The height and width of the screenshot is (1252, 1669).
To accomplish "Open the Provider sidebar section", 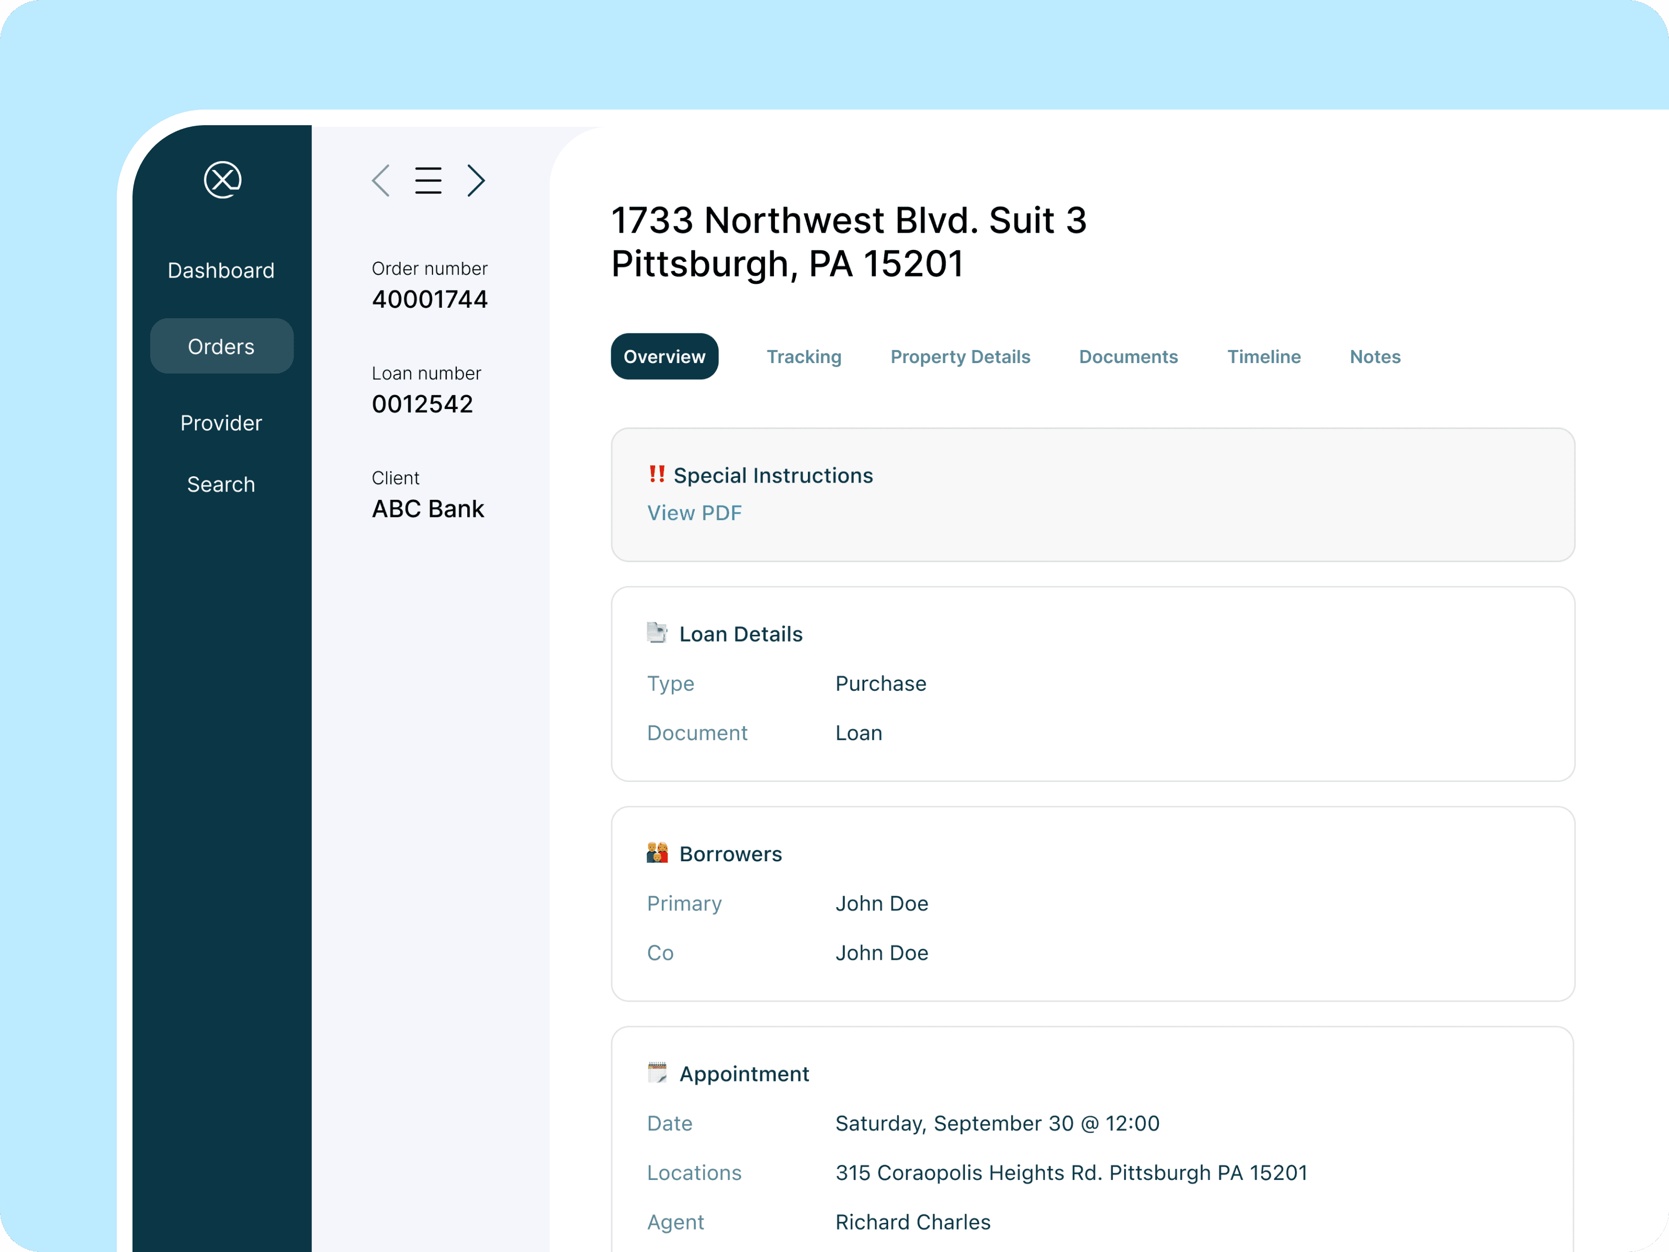I will pyautogui.click(x=221, y=423).
